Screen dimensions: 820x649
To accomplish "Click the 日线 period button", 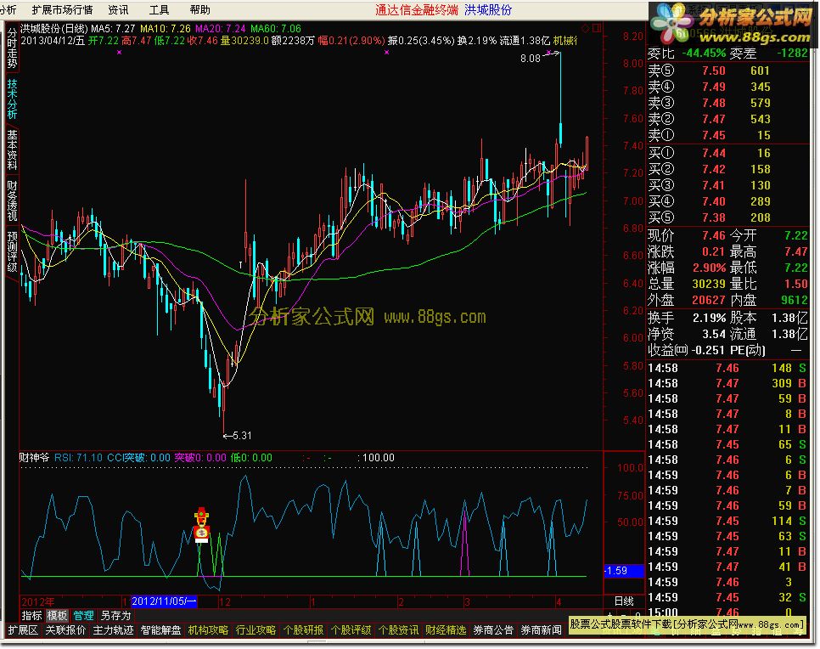I will [x=623, y=601].
